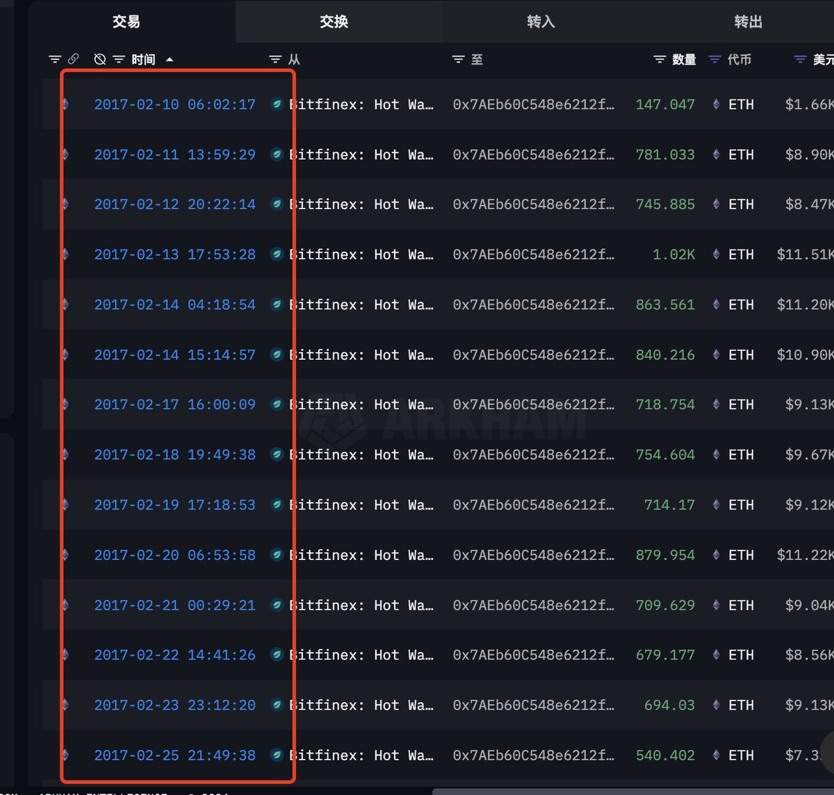Open address 0x7AEb60C548e6212f… in 147.047 row

point(533,104)
